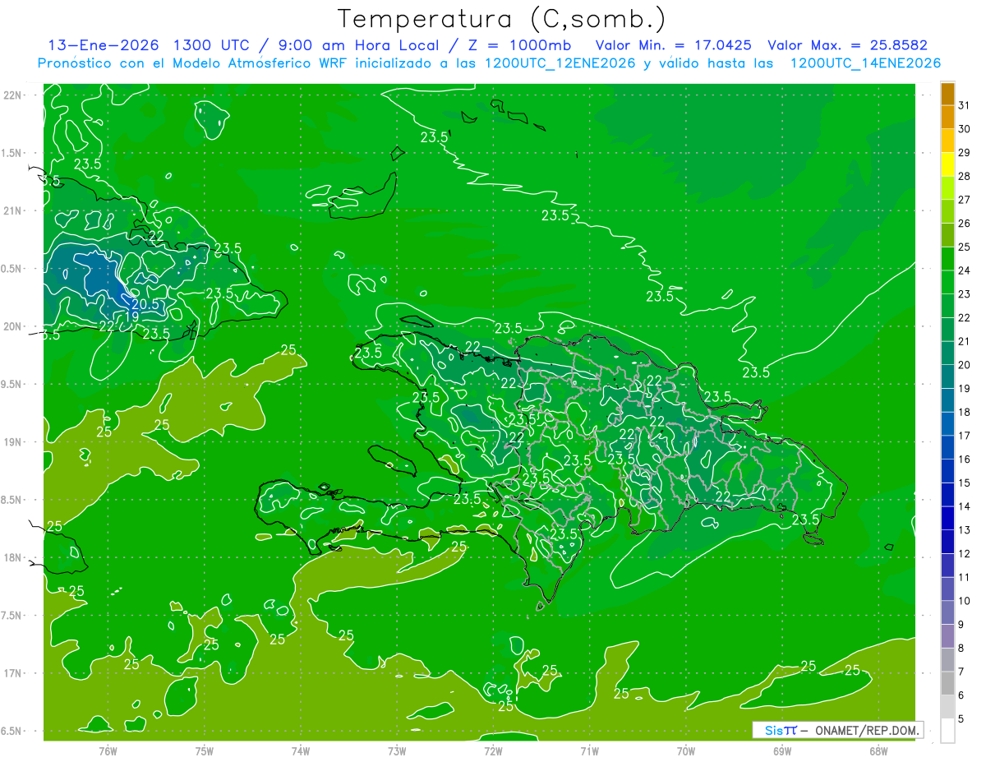Click the "19N" latitude axis label
The image size is (986, 762).
pyautogui.click(x=12, y=441)
